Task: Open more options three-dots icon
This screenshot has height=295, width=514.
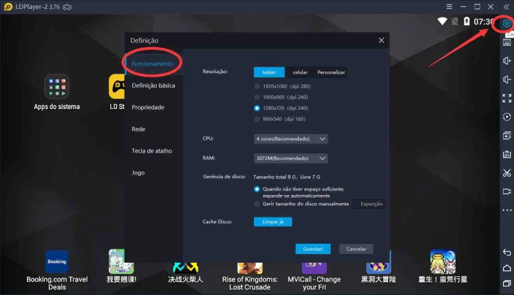Action: tap(507, 210)
